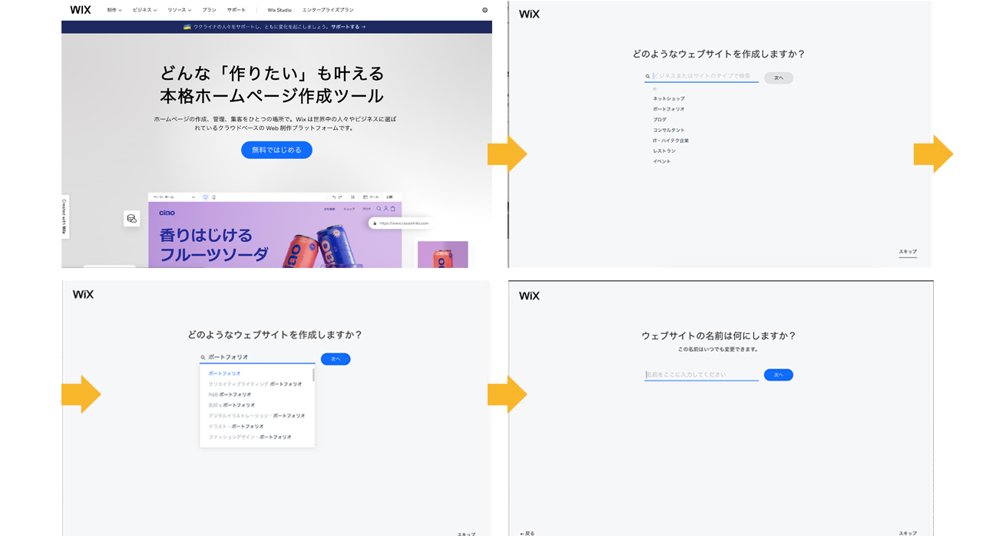Click the zoom-out icon in editor preview toolbar
Viewport: 989px width, 536px height.
tap(352, 197)
